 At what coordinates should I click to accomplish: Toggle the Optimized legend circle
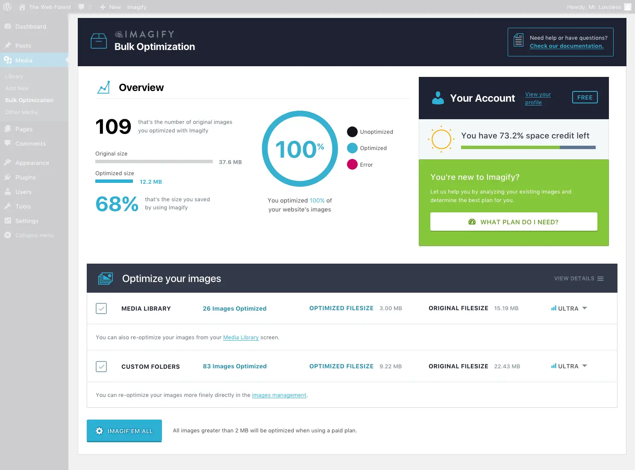pos(352,148)
